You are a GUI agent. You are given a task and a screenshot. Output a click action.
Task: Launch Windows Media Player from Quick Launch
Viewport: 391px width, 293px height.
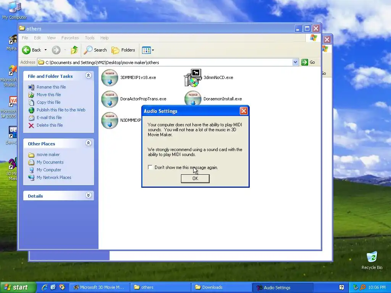pyautogui.click(x=62, y=287)
